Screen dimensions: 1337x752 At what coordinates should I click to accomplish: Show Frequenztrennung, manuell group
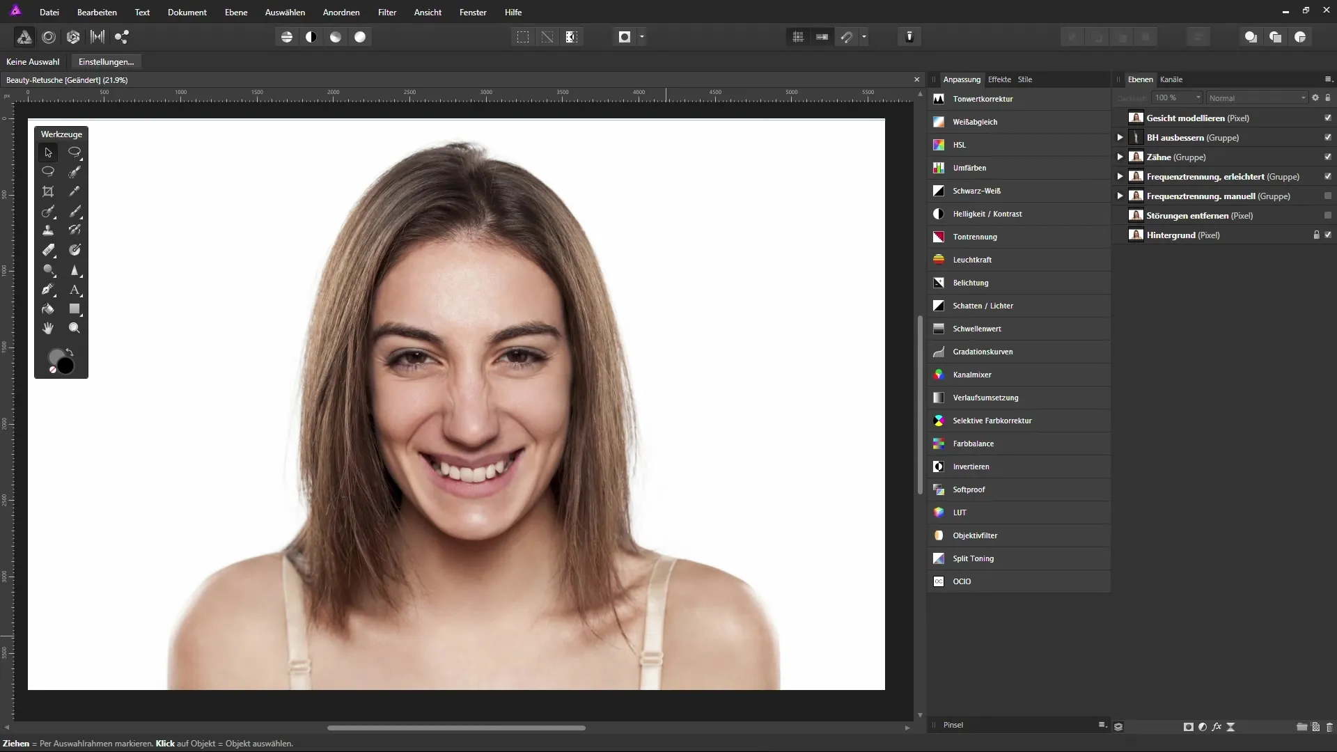pos(1328,196)
